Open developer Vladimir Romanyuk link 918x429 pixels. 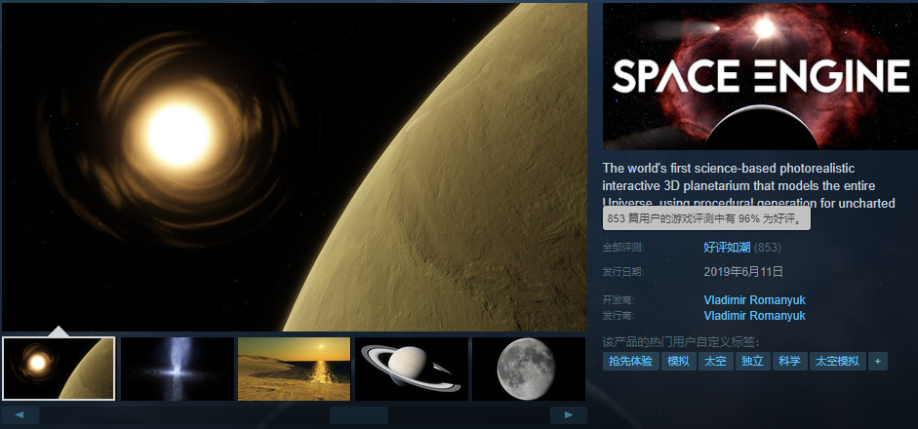tap(755, 300)
